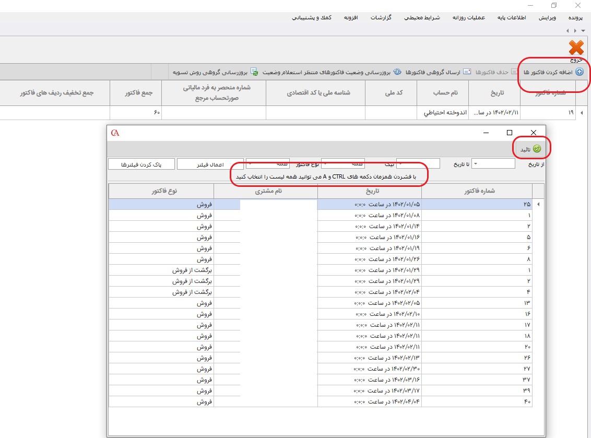Click the orange X exit (خروج) icon

576,48
